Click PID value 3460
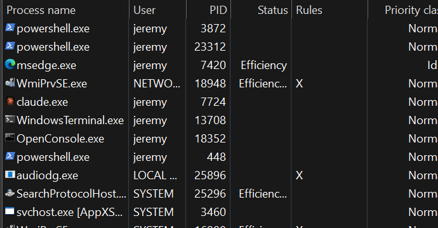Viewport: 438px width, 228px height. [213, 212]
